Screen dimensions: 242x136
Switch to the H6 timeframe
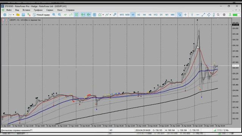point(150,15)
